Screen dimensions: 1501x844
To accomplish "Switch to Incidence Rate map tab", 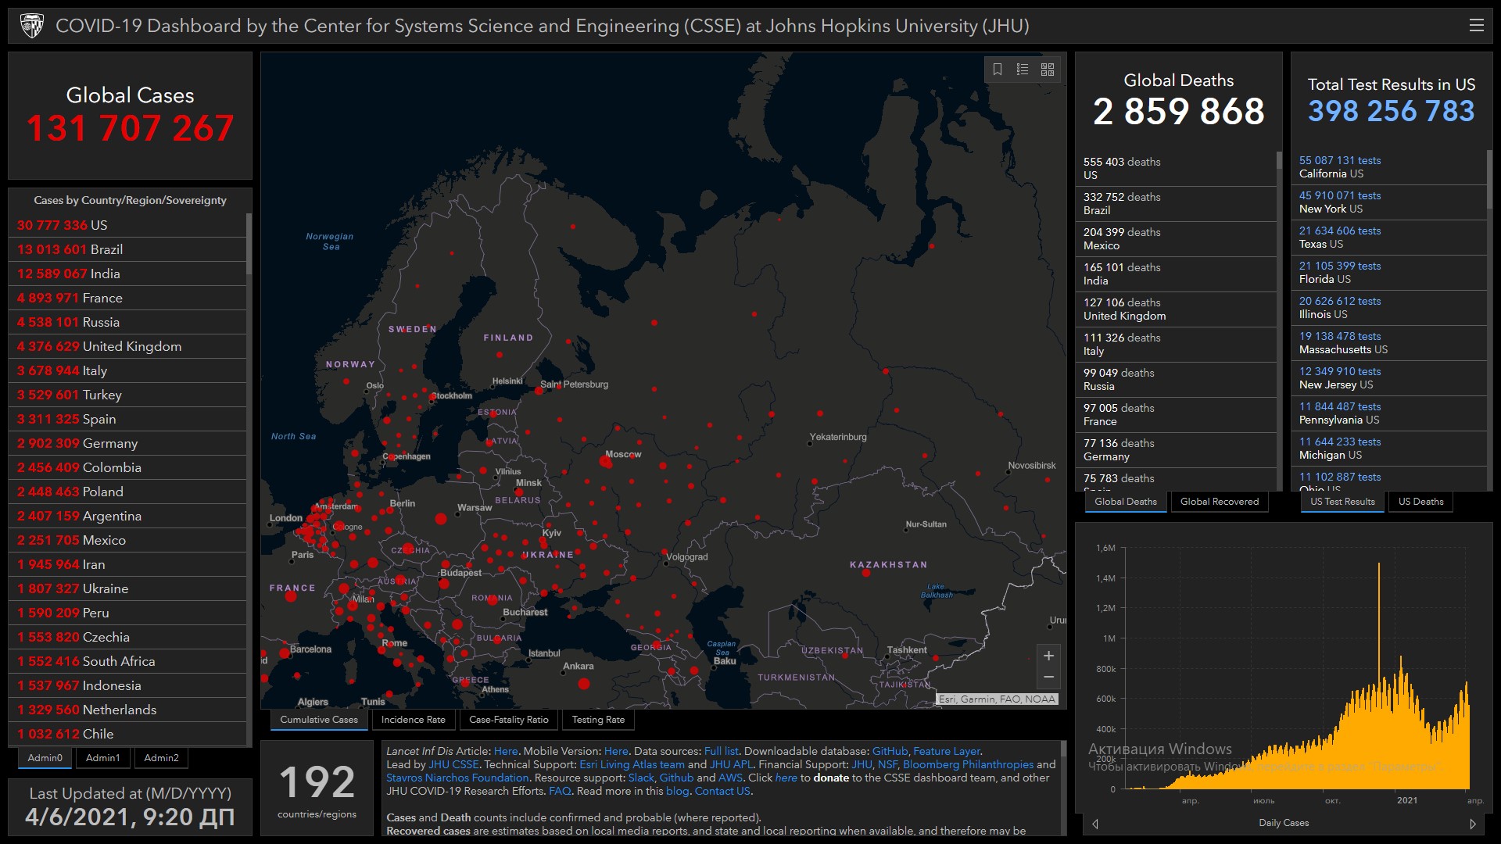I will (413, 720).
